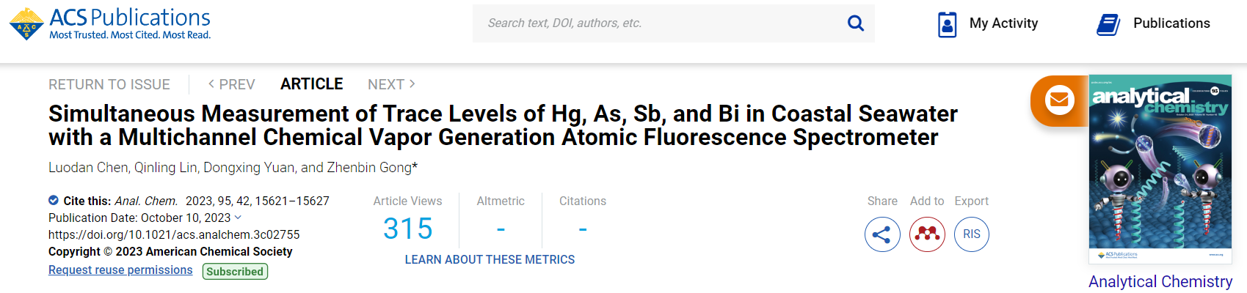The height and width of the screenshot is (293, 1247).
Task: Click the Analytical Chemistry journal link
Action: 1160,281
